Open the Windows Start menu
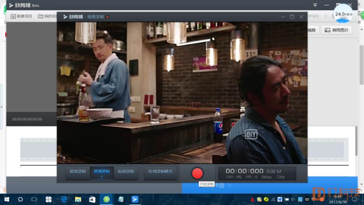 point(7,199)
